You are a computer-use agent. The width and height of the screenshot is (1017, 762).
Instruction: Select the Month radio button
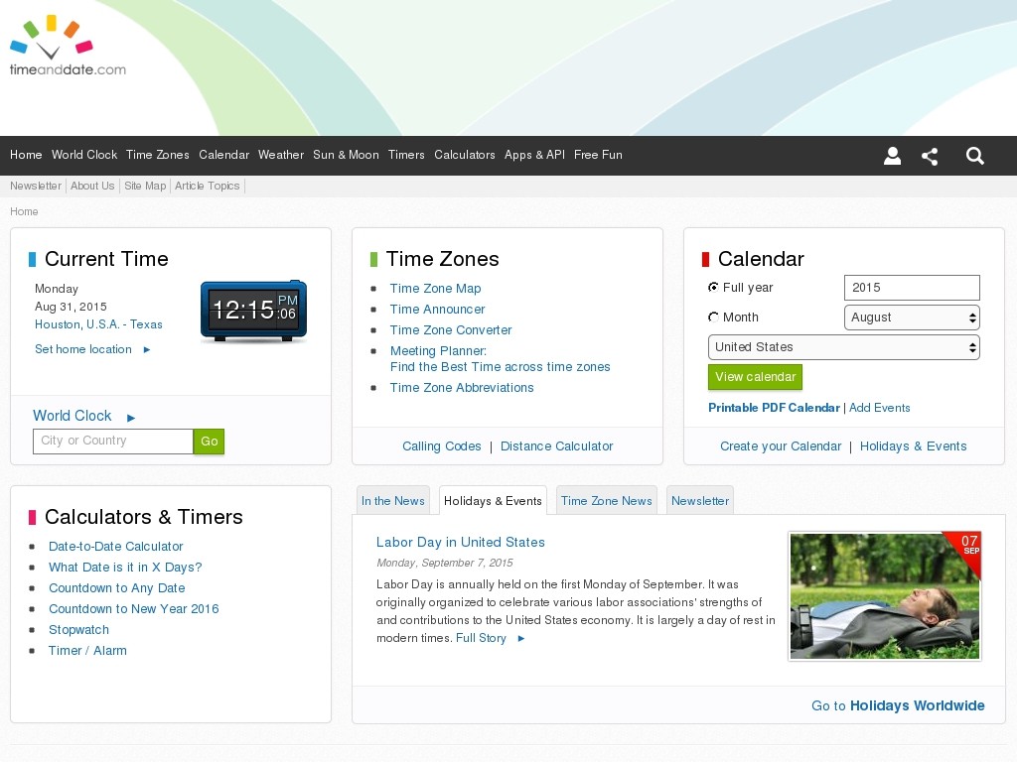713,317
